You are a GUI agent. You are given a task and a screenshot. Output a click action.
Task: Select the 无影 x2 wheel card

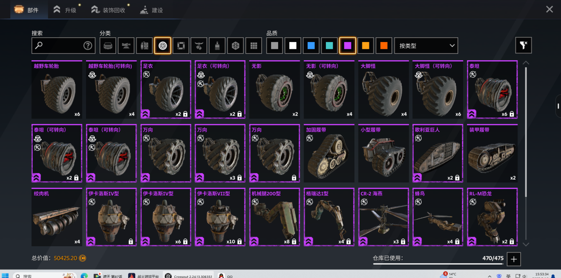[x=275, y=90]
